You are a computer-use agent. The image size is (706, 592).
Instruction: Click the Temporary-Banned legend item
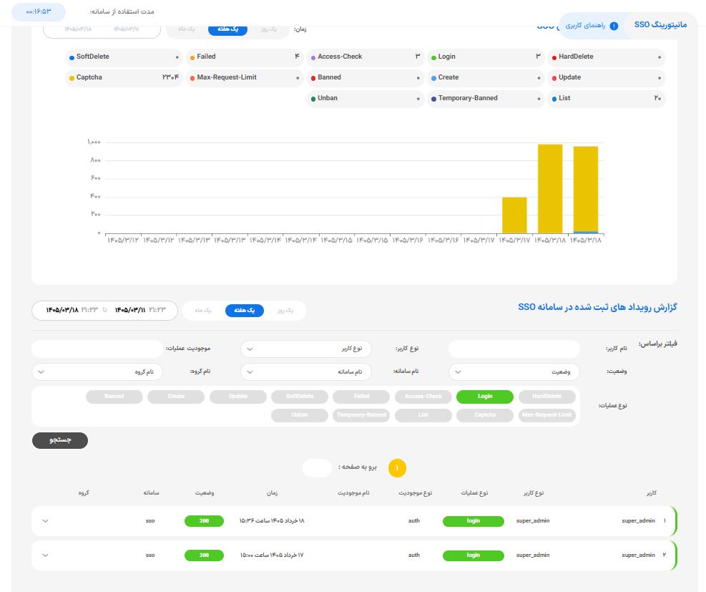(486, 98)
